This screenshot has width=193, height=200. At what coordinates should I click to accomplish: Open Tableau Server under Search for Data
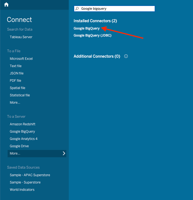pyautogui.click(x=21, y=37)
